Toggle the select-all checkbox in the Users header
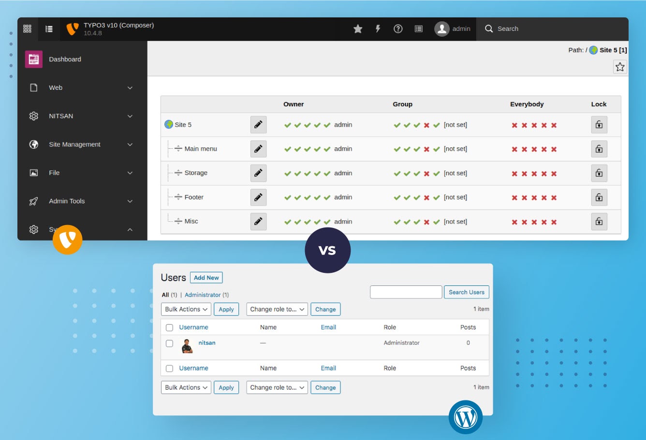Image resolution: width=646 pixels, height=440 pixels. [x=169, y=327]
